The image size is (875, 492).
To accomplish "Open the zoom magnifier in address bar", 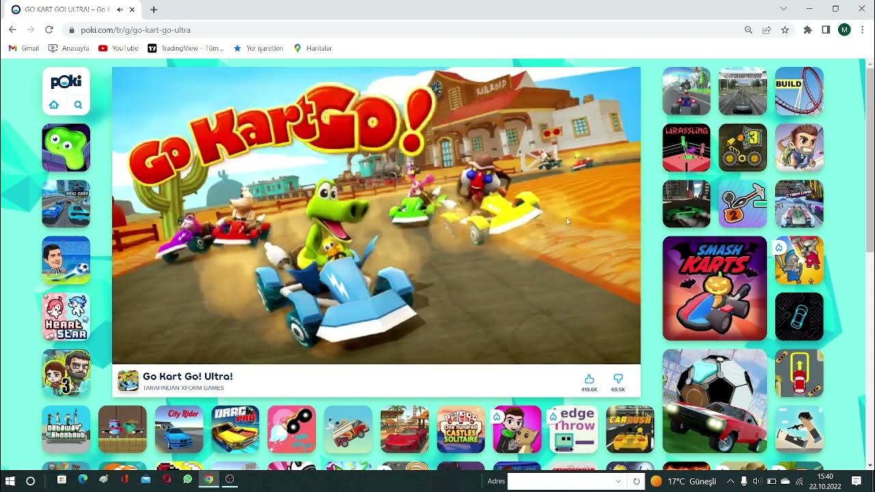I will click(x=749, y=30).
